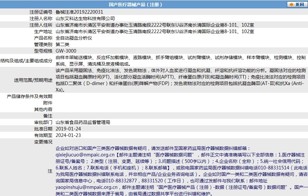Click registration number 鲁械注准20192220031
Viewport: 308px width, 196px height.
(x=79, y=12)
